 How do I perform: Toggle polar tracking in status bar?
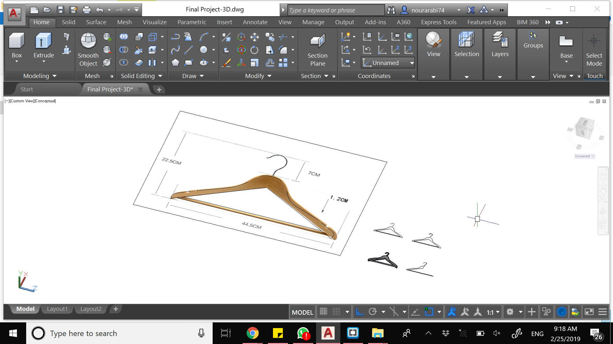[373, 312]
